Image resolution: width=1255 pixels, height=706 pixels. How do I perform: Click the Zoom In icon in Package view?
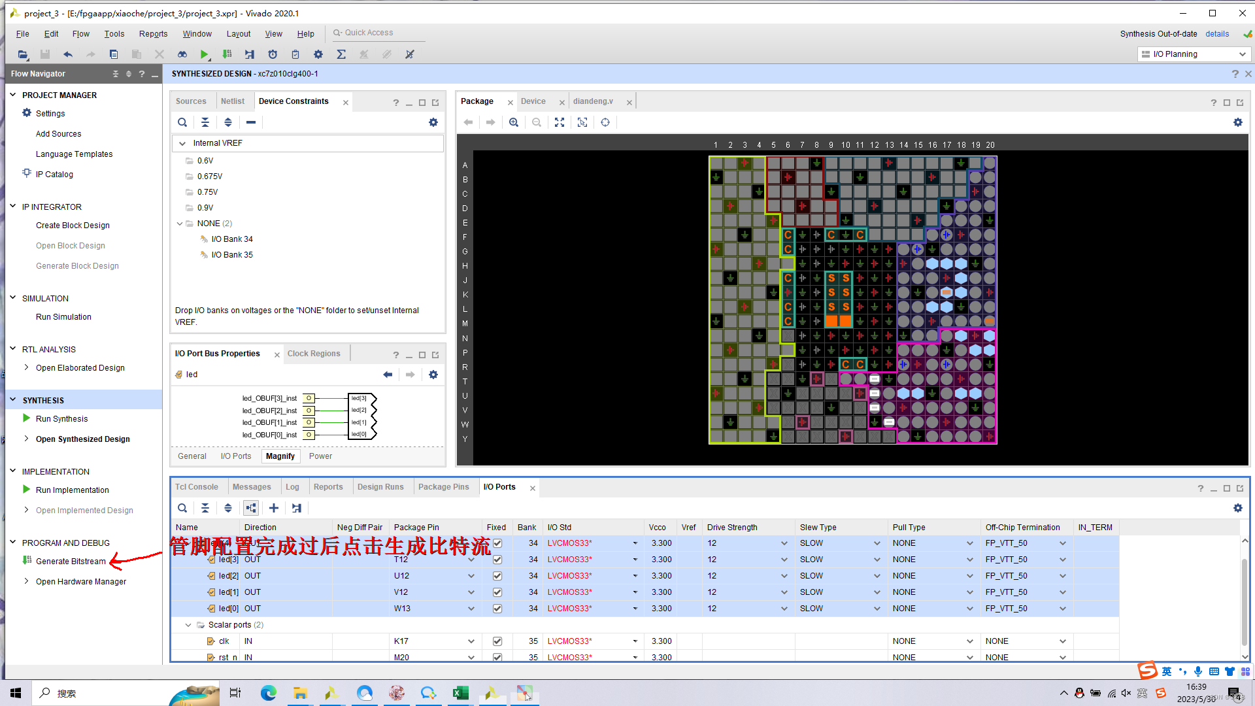pyautogui.click(x=514, y=122)
